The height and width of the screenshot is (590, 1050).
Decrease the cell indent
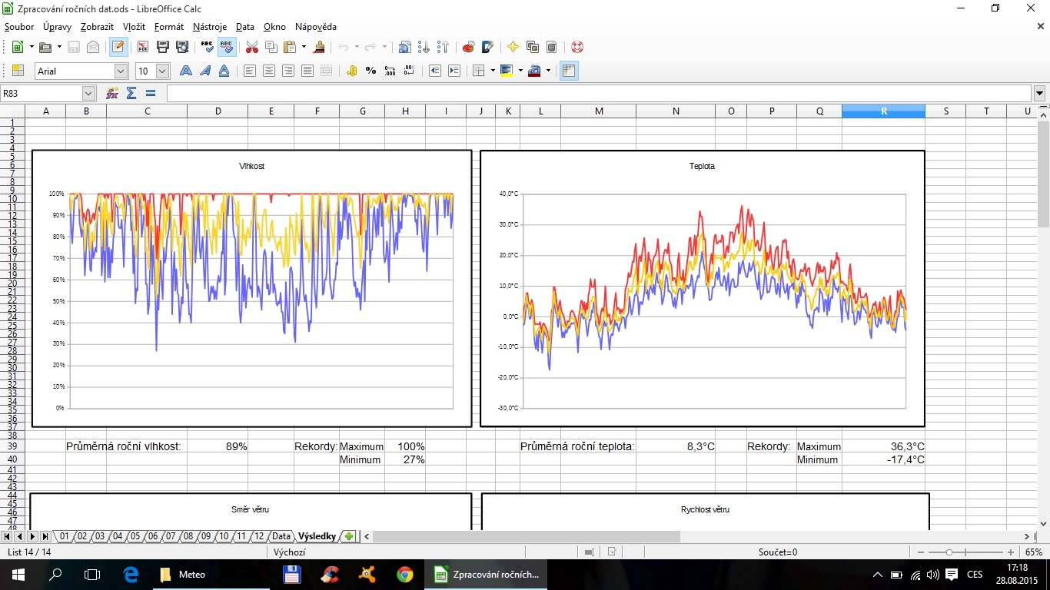pyautogui.click(x=435, y=71)
